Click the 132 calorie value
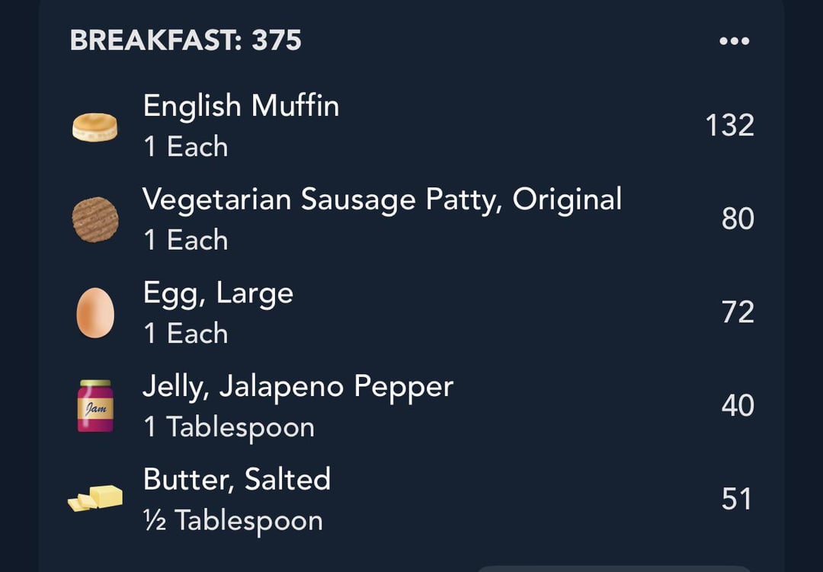The image size is (823, 572). pos(729,126)
